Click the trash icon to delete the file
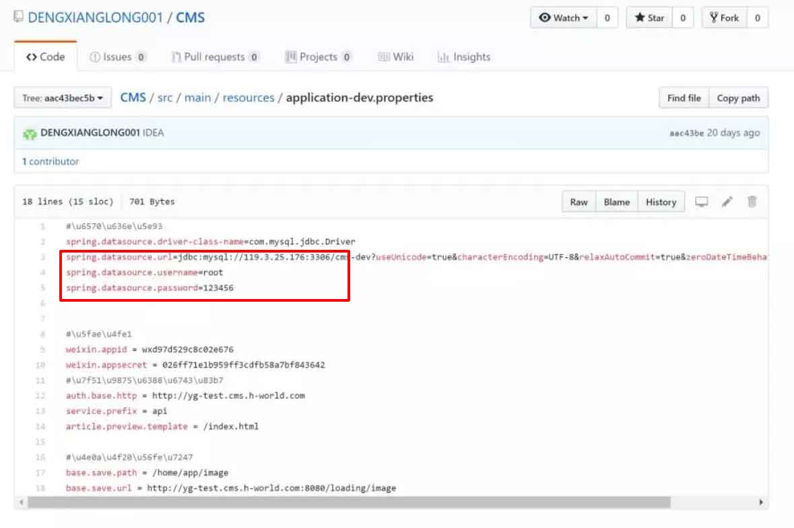This screenshot has height=528, width=794. 752,201
